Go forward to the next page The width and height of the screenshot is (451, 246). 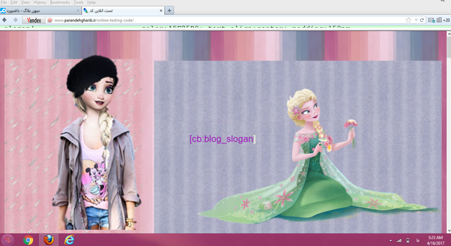click(x=15, y=20)
